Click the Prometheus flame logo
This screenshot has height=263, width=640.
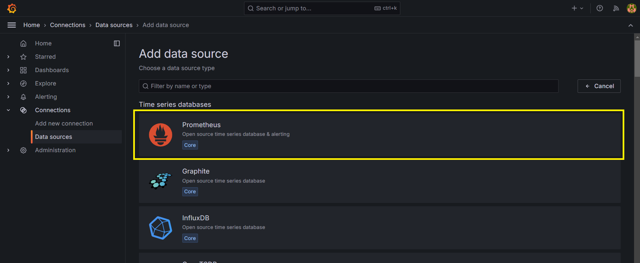pos(161,135)
